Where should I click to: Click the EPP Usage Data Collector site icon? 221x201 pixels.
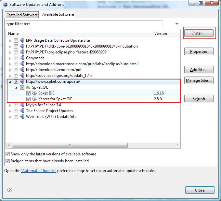pos(22,40)
